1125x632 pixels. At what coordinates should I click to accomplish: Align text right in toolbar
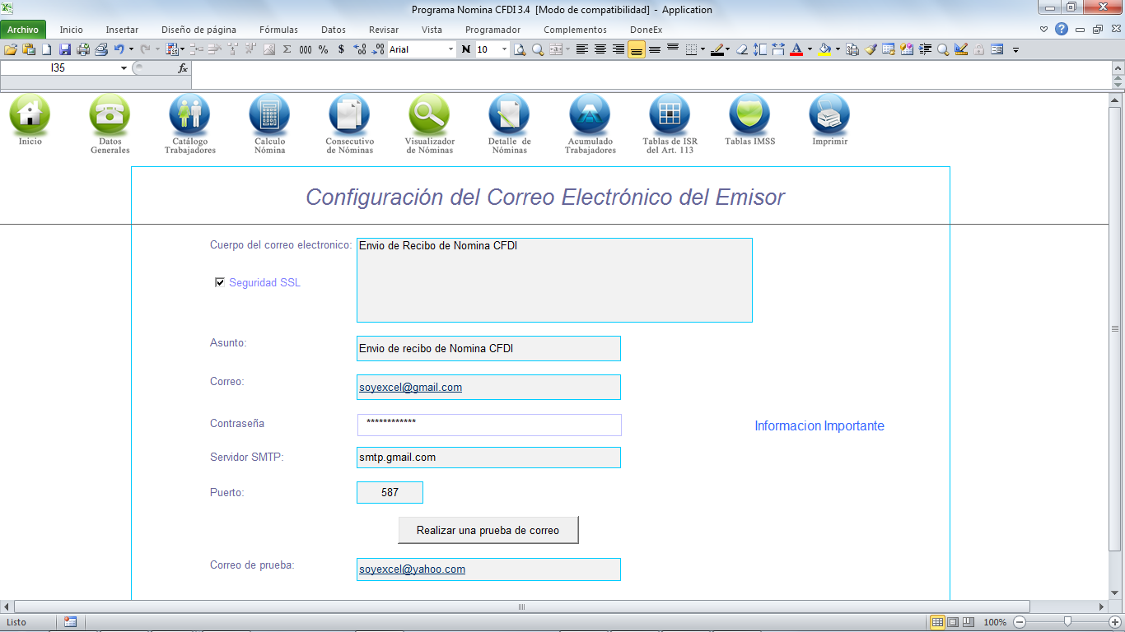tap(619, 49)
